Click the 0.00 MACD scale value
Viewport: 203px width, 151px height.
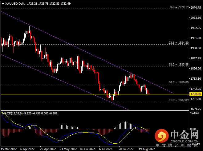coord(193,129)
